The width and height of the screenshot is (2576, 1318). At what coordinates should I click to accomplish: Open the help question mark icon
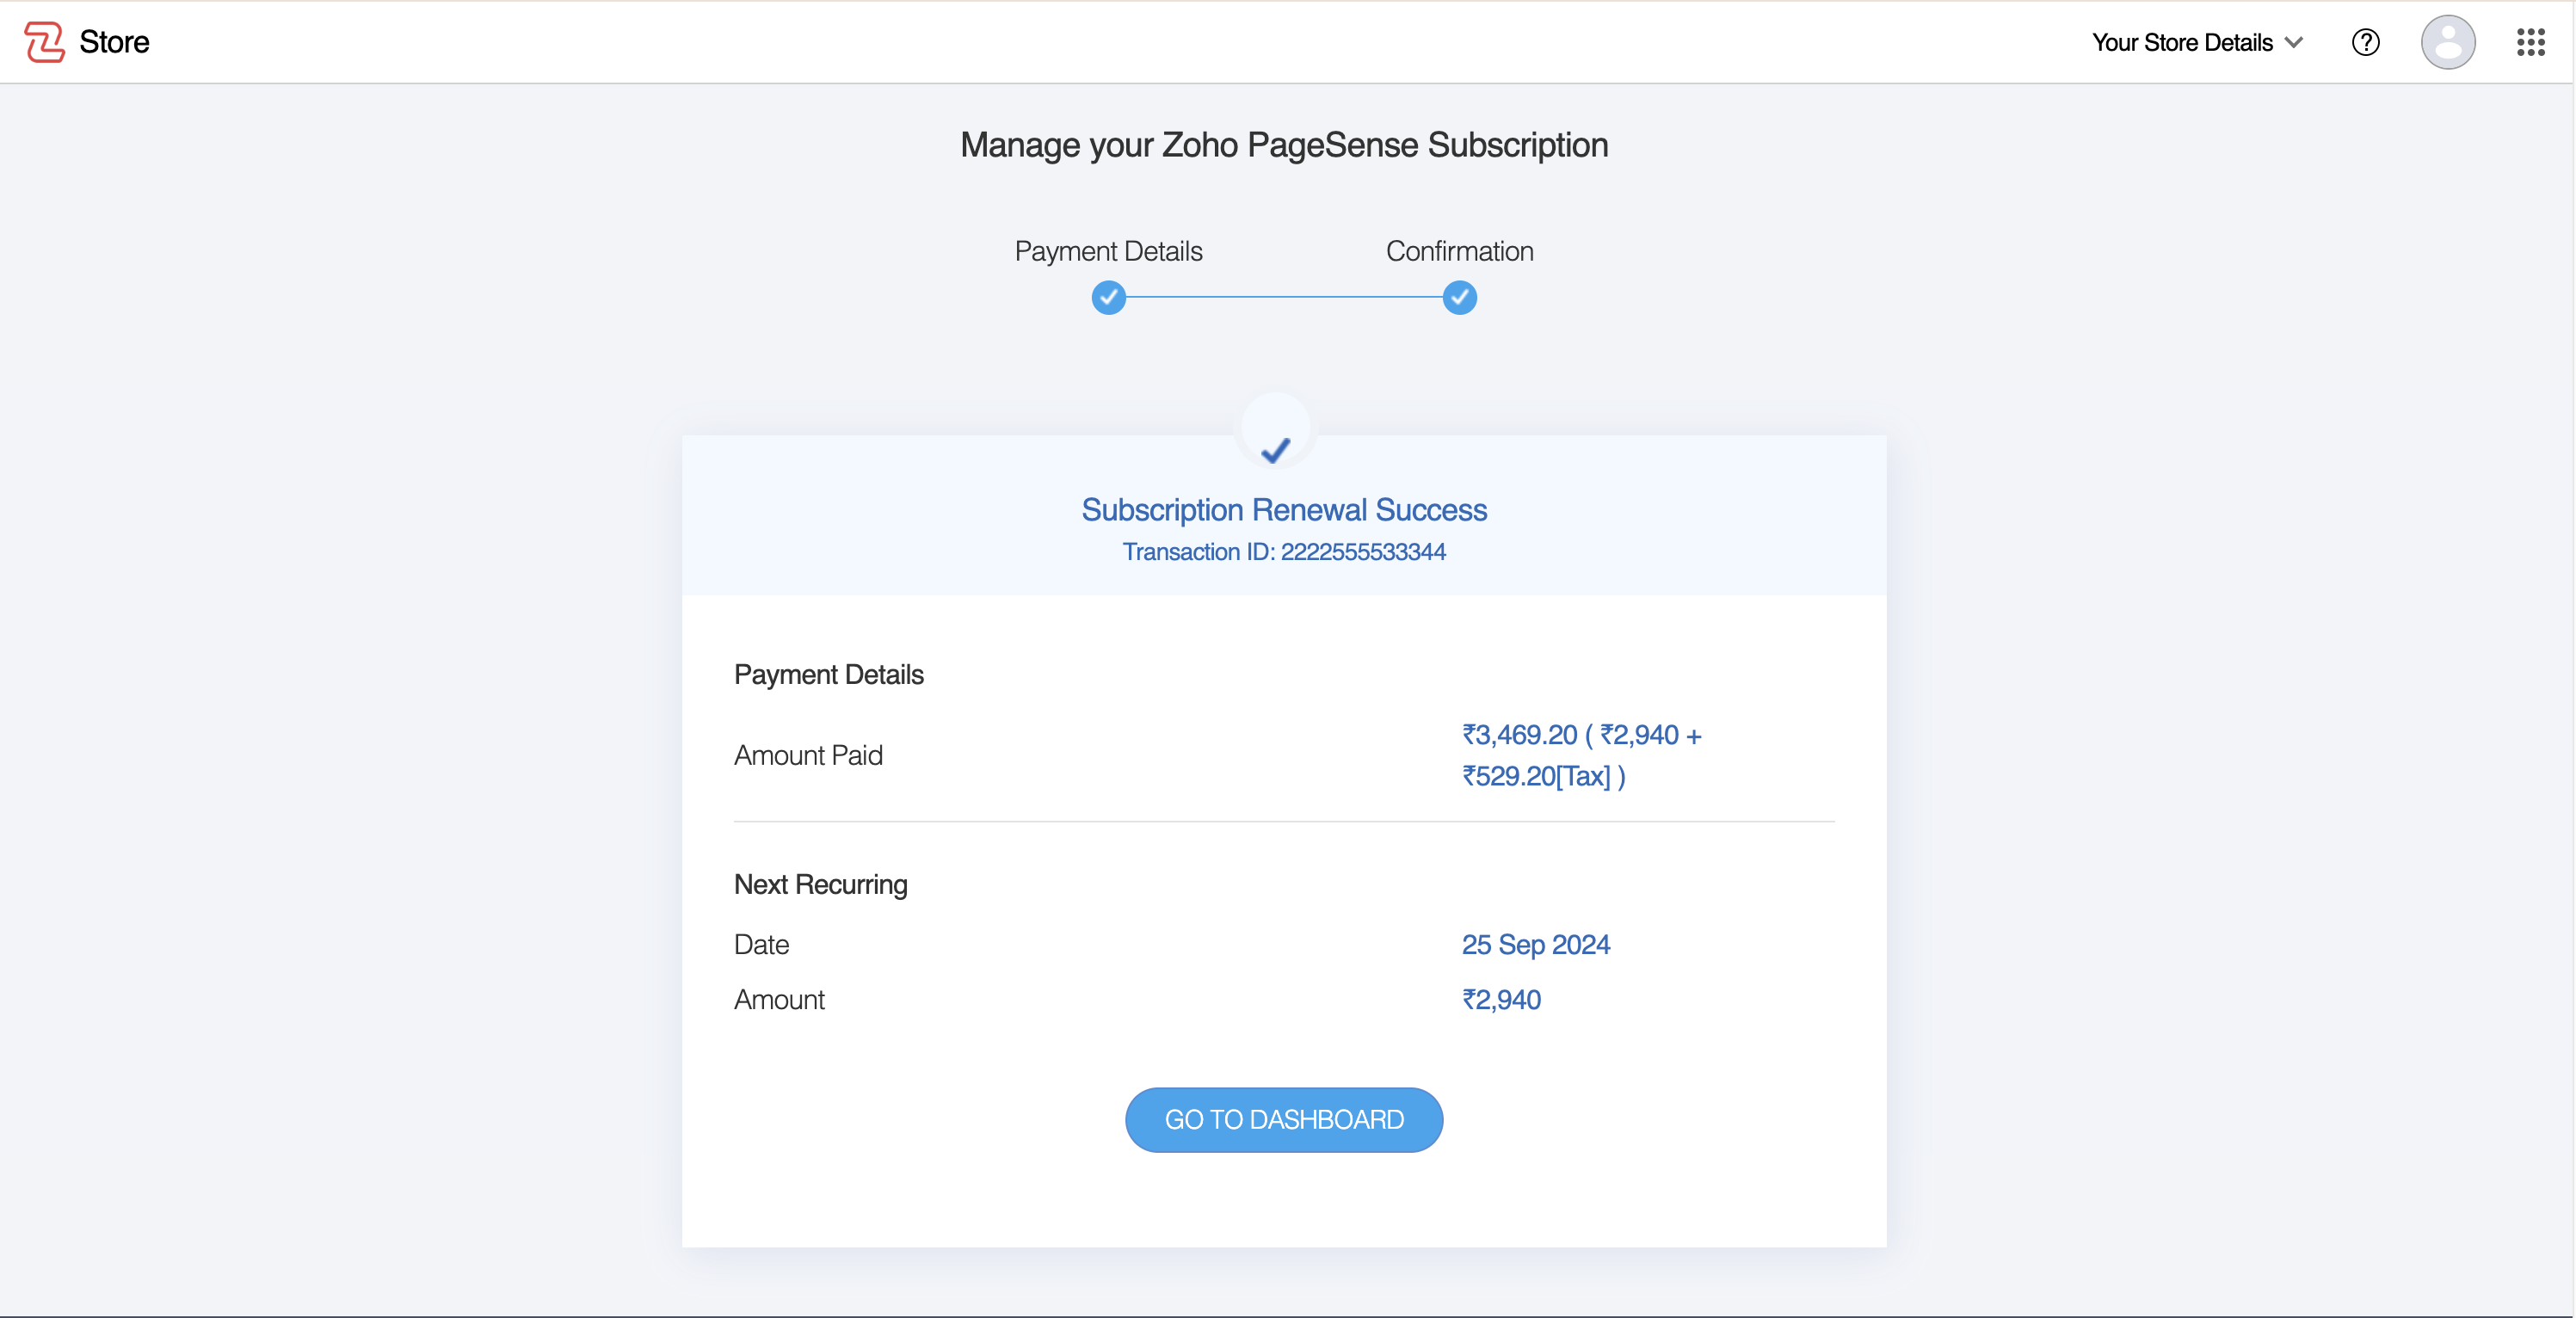pos(2365,42)
